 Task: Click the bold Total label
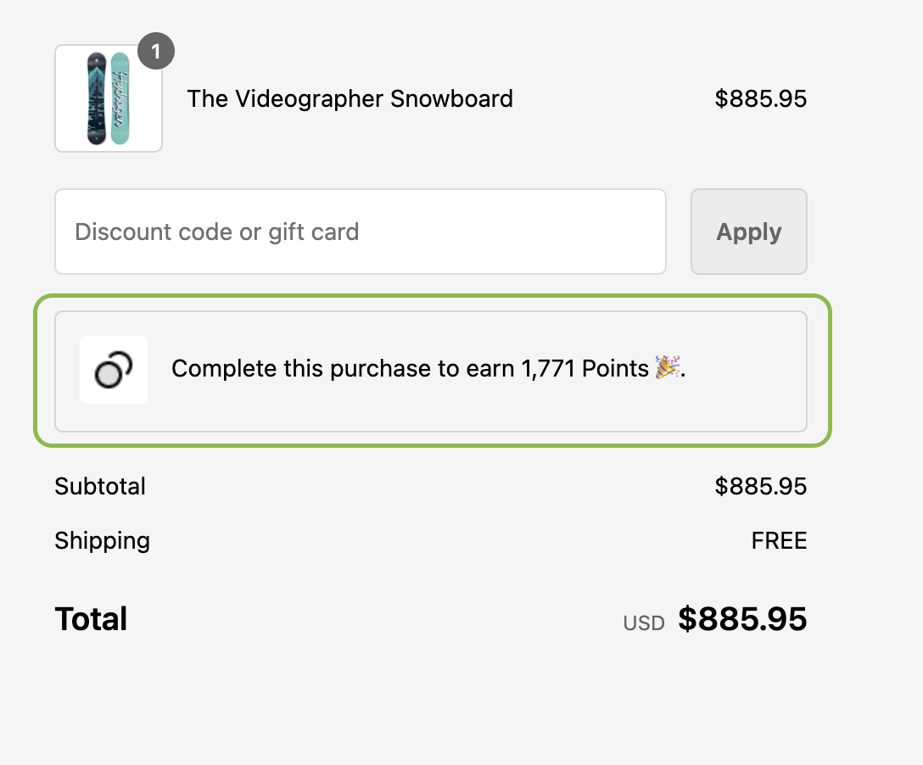[91, 619]
